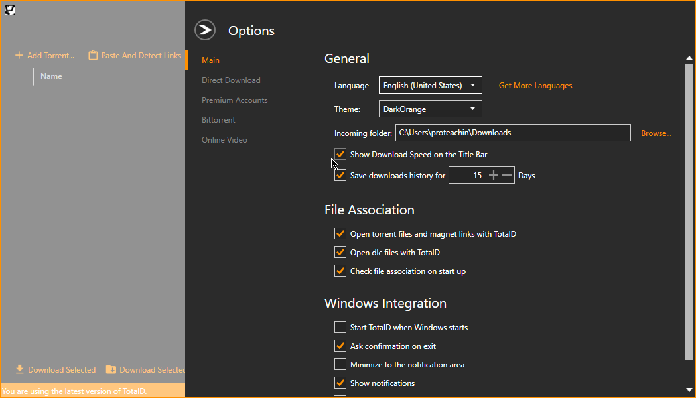Click the scrollbar up arrow
The height and width of the screenshot is (398, 696).
(689, 58)
